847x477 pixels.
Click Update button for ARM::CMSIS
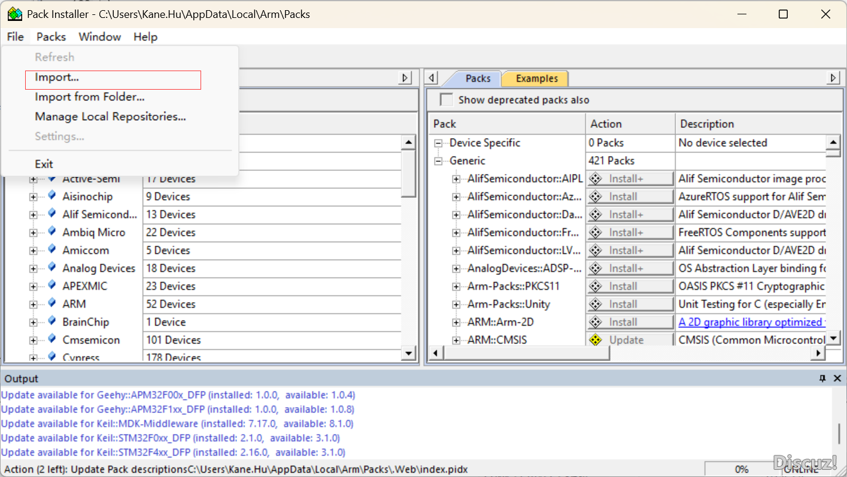630,340
